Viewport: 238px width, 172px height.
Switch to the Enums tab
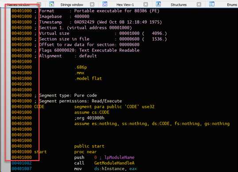coord(232,5)
